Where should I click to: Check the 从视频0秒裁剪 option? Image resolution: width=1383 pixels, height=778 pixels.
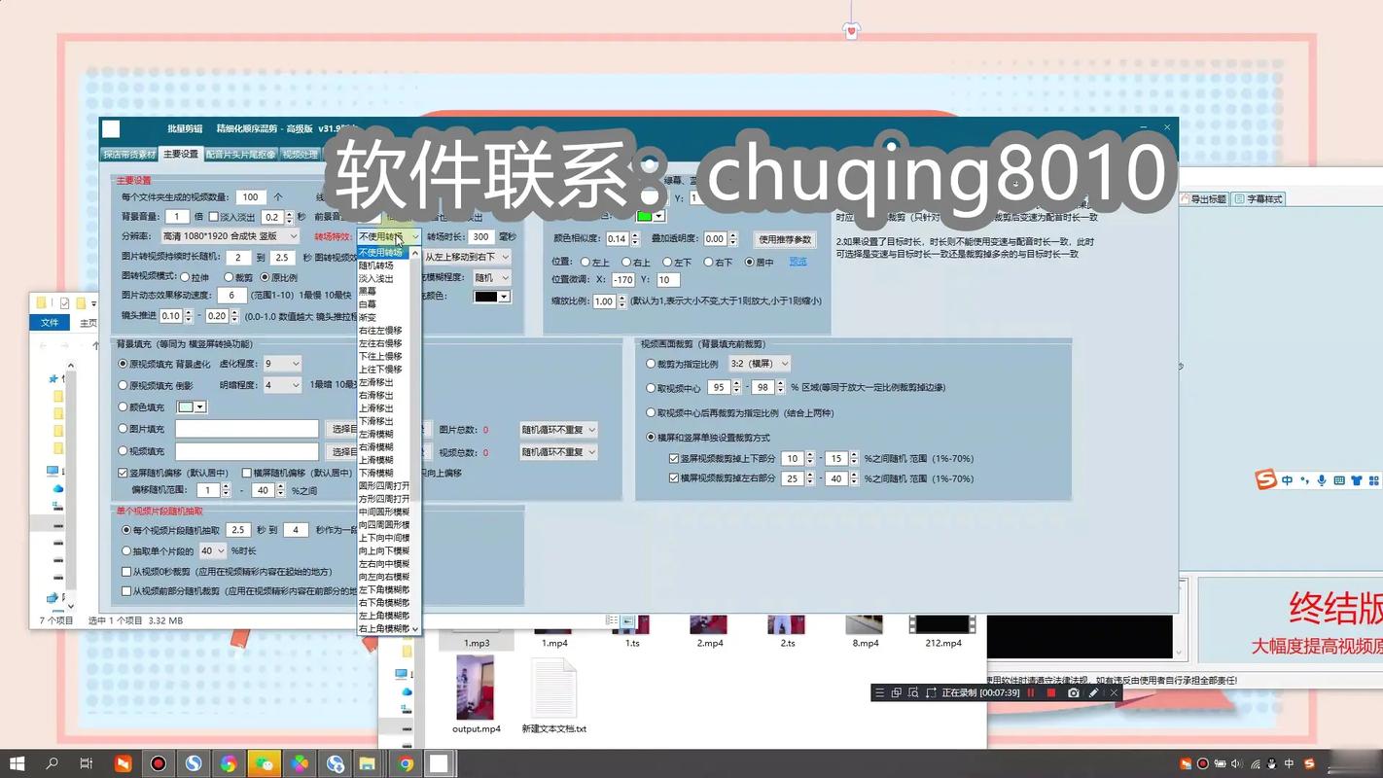pos(125,572)
